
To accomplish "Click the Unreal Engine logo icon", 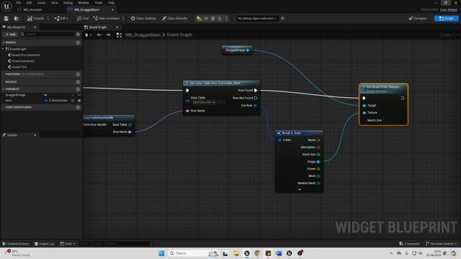I will [6, 6].
